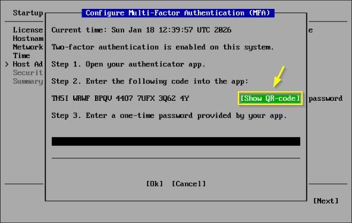352x223 pixels.
Task: Select the Network step in sidebar
Action: click(x=28, y=47)
